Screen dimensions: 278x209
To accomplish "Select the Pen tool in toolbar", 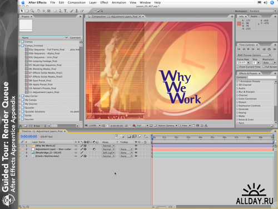I will point(60,11).
